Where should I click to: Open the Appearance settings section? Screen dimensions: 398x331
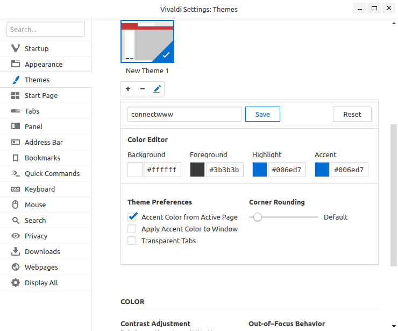tap(45, 64)
